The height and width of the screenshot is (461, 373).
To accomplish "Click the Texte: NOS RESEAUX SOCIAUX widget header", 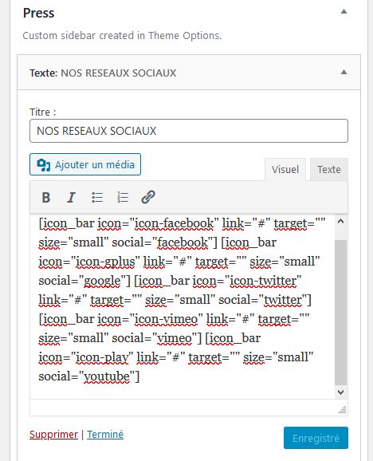I will (189, 73).
